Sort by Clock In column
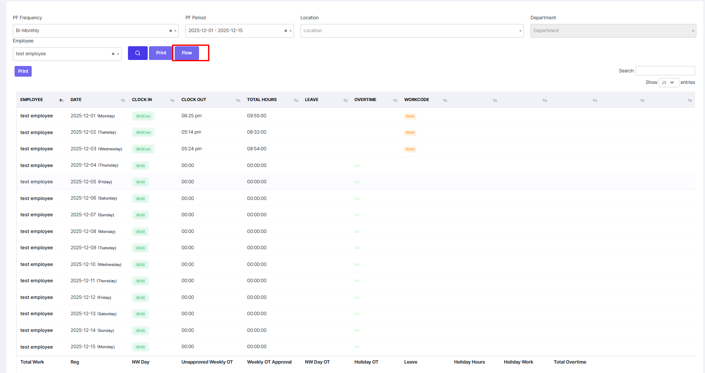 tap(153, 100)
